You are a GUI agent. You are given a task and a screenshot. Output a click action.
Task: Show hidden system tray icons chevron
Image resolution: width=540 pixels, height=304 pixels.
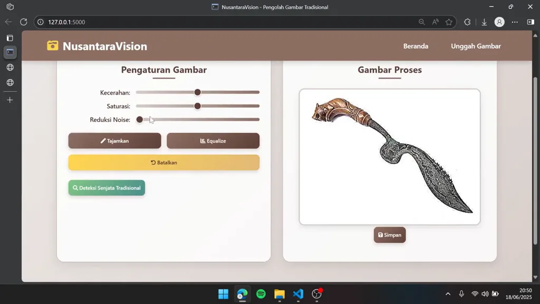pyautogui.click(x=448, y=294)
